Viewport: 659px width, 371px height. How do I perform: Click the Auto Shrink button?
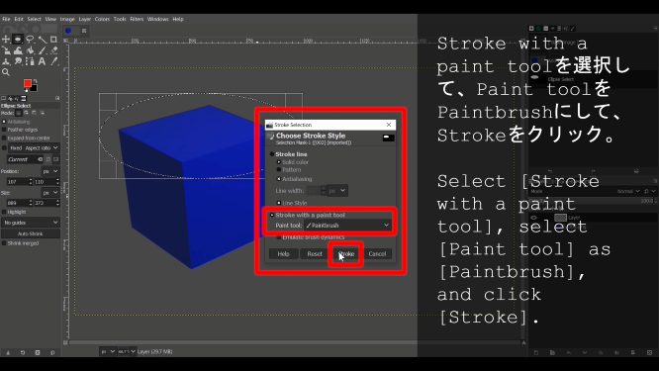tap(31, 233)
